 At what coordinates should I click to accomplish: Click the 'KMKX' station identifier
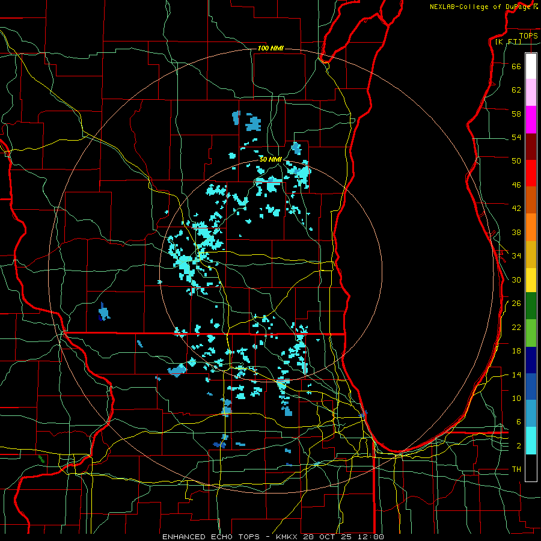[x=288, y=537]
